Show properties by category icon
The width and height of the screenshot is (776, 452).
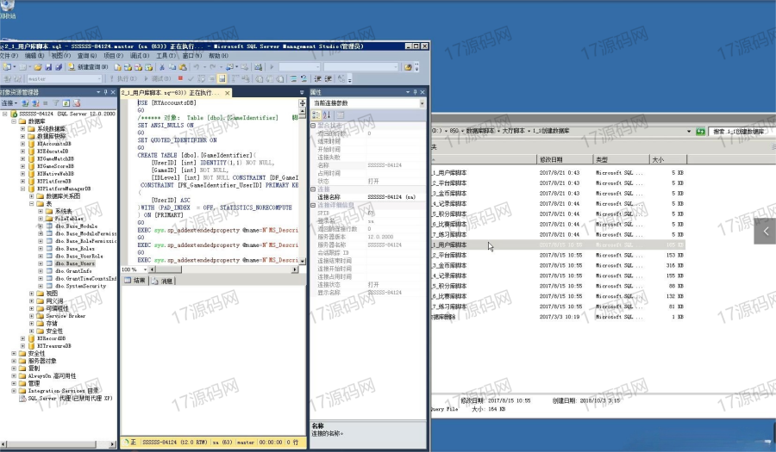pyautogui.click(x=316, y=115)
